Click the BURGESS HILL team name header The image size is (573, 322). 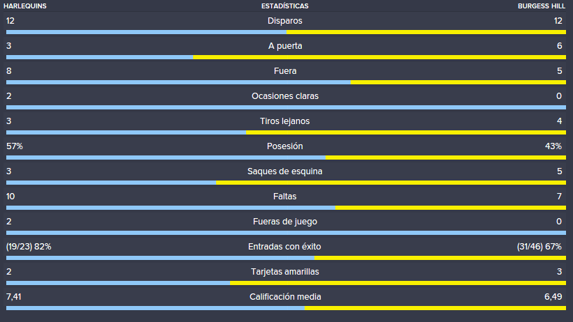(541, 6)
